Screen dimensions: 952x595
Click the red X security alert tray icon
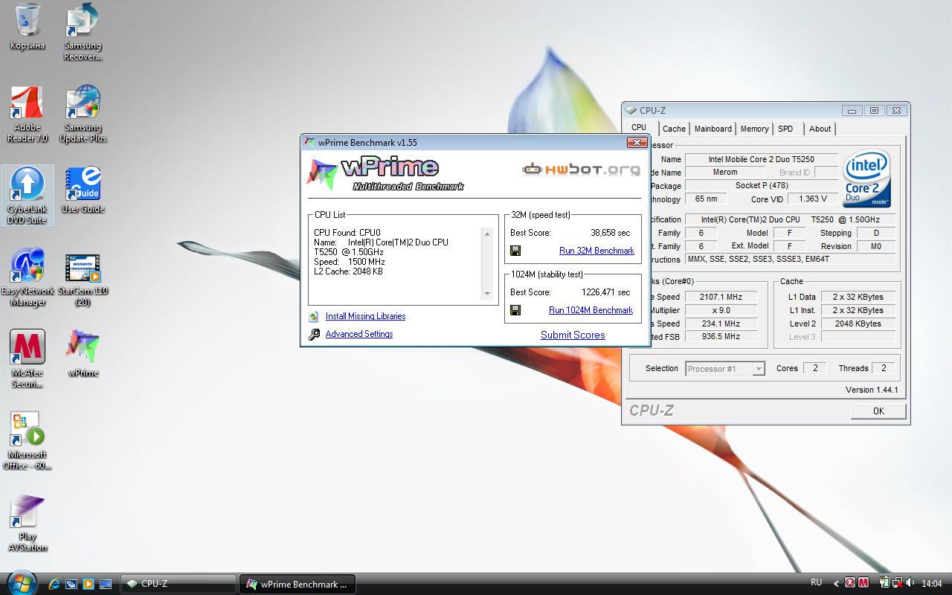pos(850,583)
